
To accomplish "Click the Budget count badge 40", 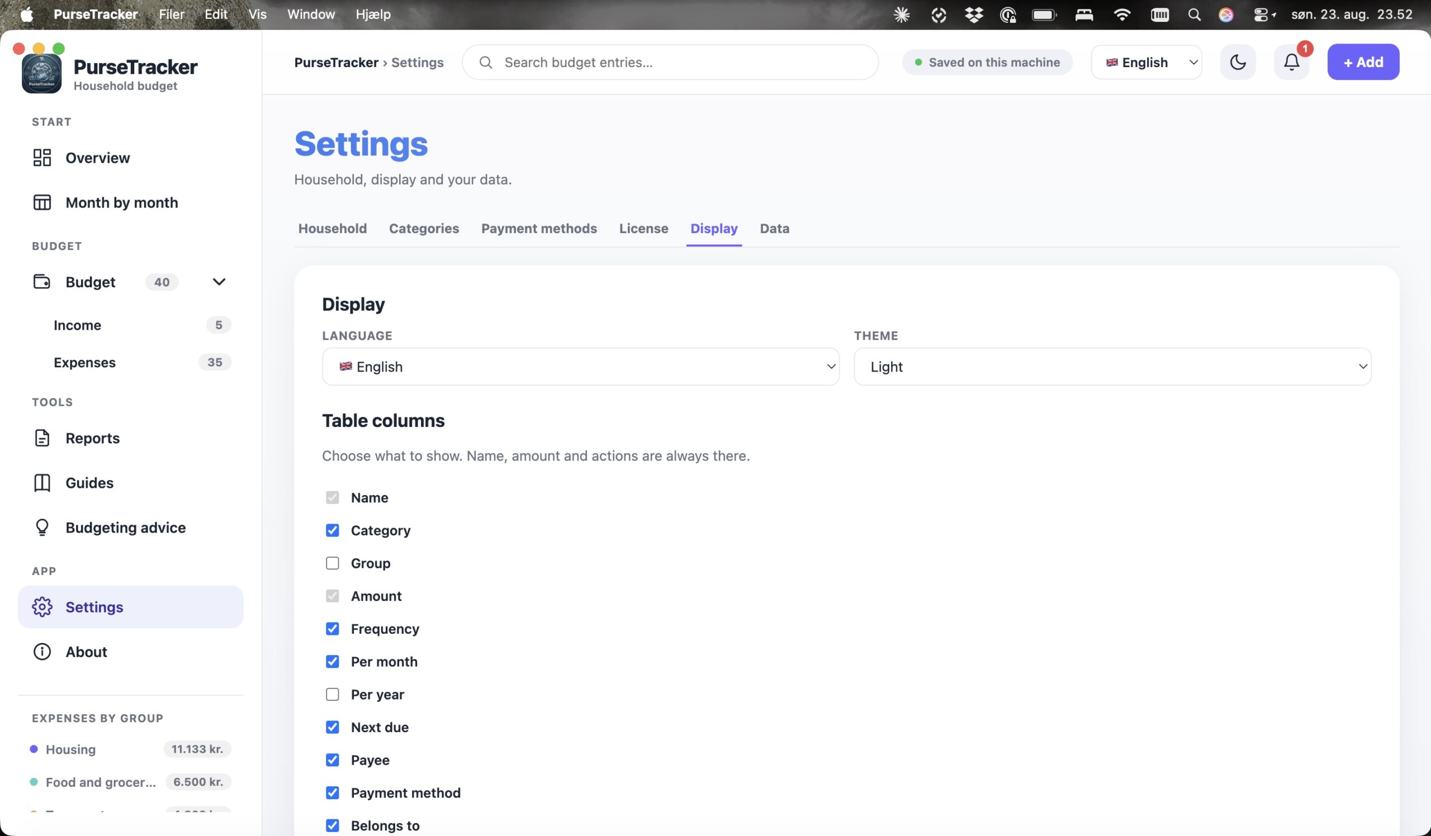I will coord(162,282).
